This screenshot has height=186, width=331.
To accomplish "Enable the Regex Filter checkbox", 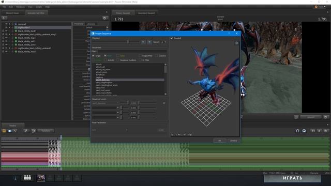I will (140, 56).
